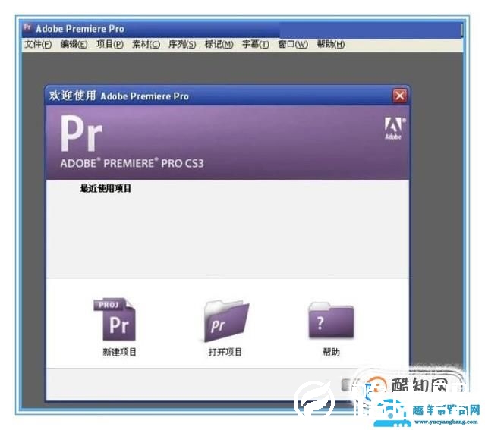Image resolution: width=485 pixels, height=430 pixels.
Task: Open the 序列(S) menu
Action: pyautogui.click(x=182, y=44)
